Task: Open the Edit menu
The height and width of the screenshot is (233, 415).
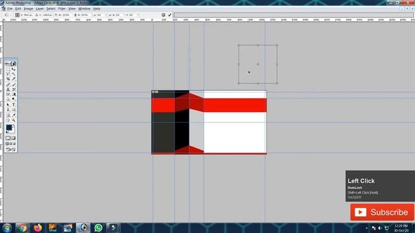Action: tap(18, 8)
